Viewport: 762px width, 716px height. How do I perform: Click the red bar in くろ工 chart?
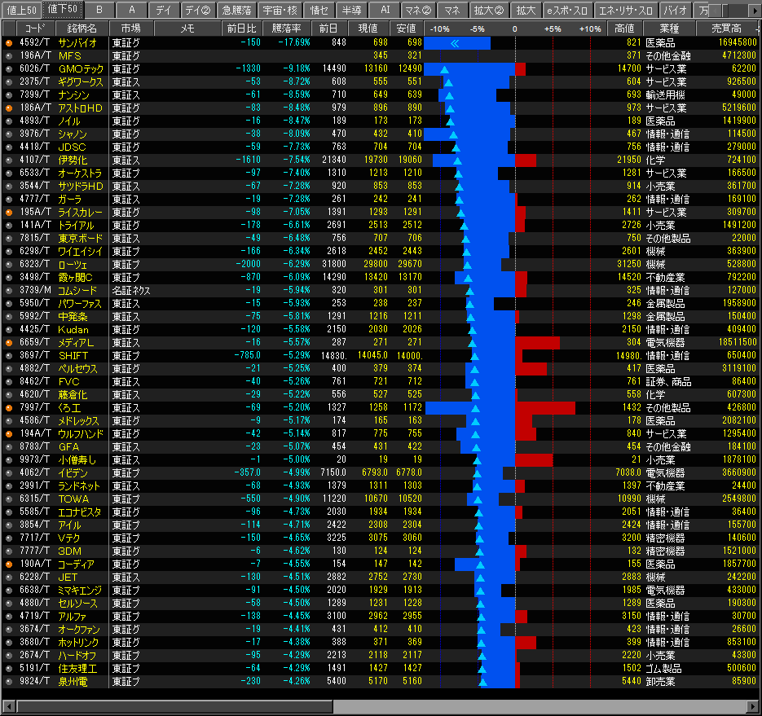point(544,407)
